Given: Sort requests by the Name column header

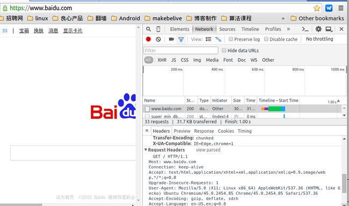Looking at the screenshot, I should point(164,101).
